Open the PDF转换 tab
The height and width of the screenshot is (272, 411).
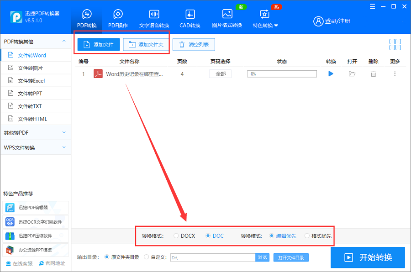click(87, 19)
